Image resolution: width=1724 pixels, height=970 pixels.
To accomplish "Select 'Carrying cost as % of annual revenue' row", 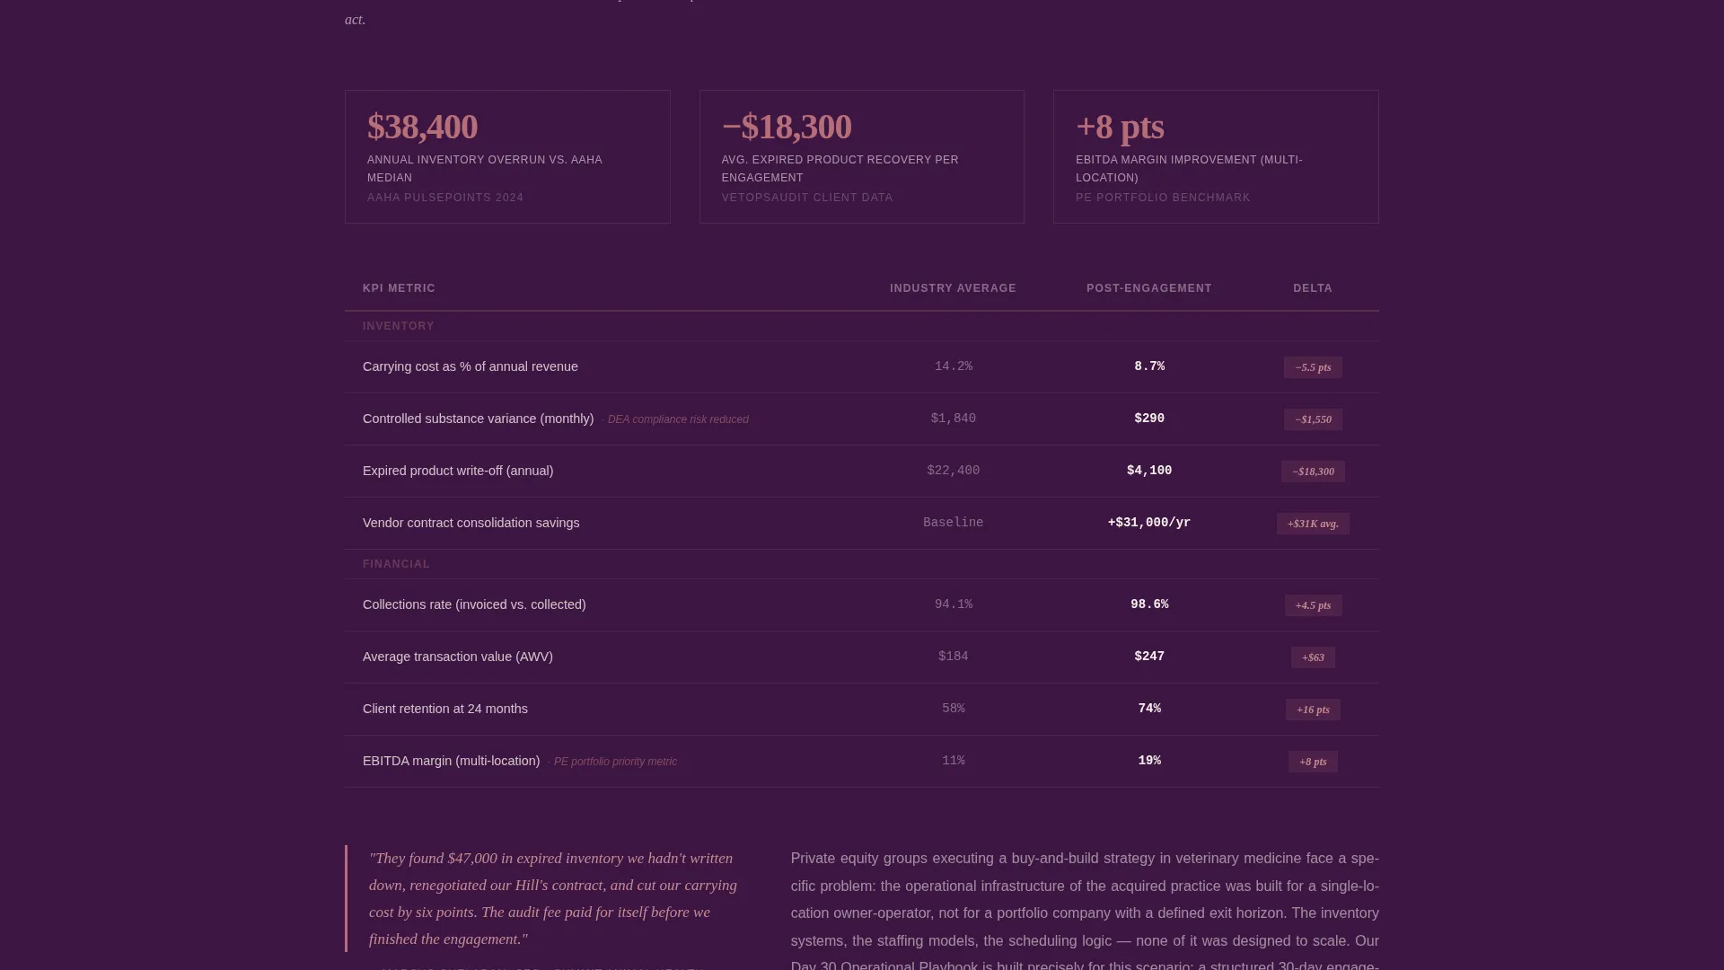I will [x=862, y=366].
